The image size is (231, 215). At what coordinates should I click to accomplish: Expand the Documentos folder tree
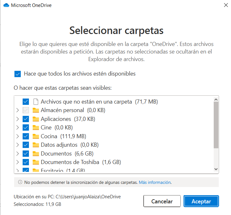coord(17,154)
